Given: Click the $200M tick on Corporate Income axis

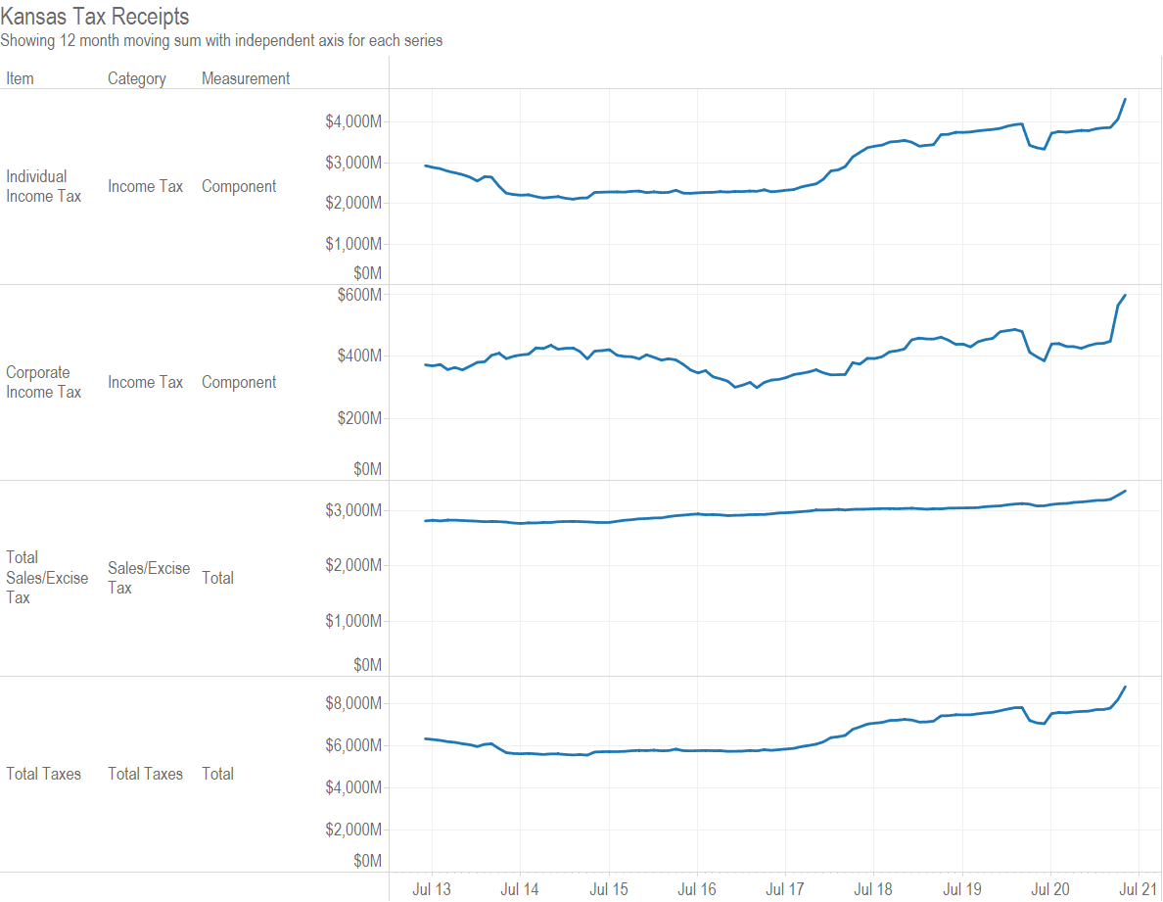Looking at the screenshot, I should tap(359, 418).
